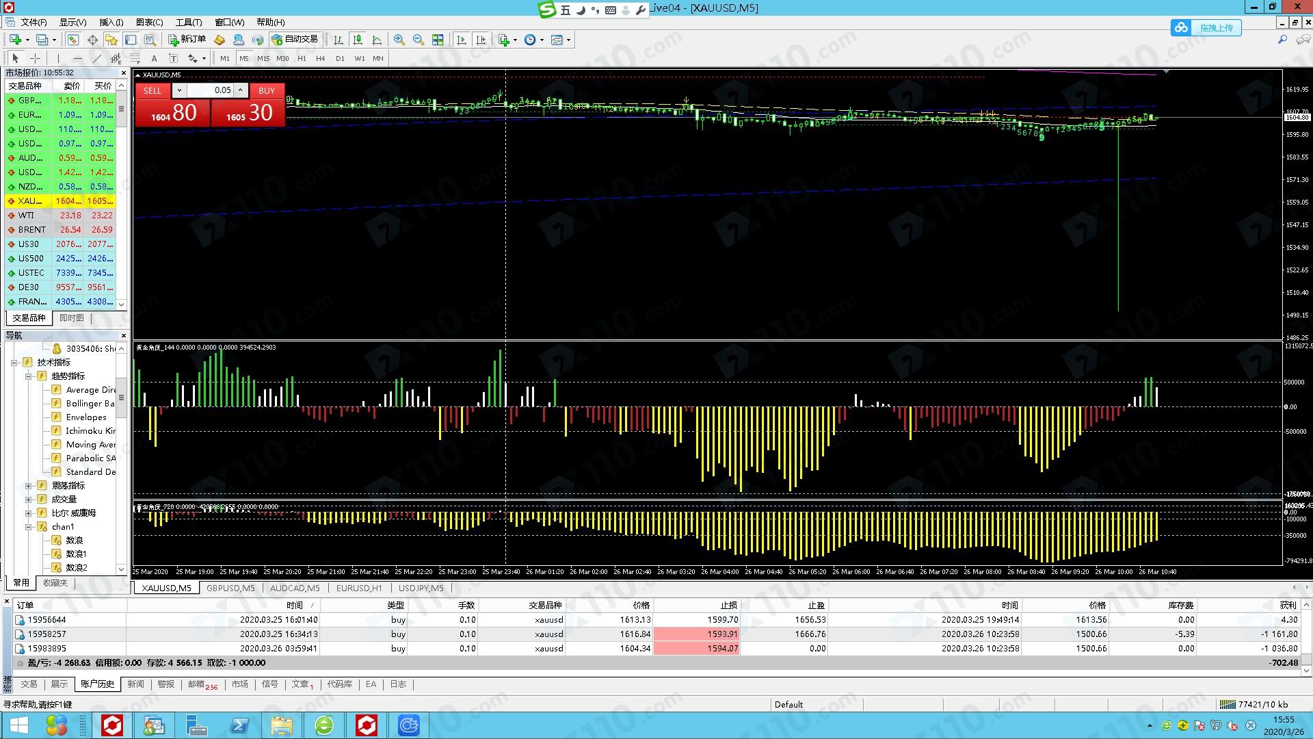
Task: Expand the 比尔 威廉姆 tree node
Action: coord(29,513)
